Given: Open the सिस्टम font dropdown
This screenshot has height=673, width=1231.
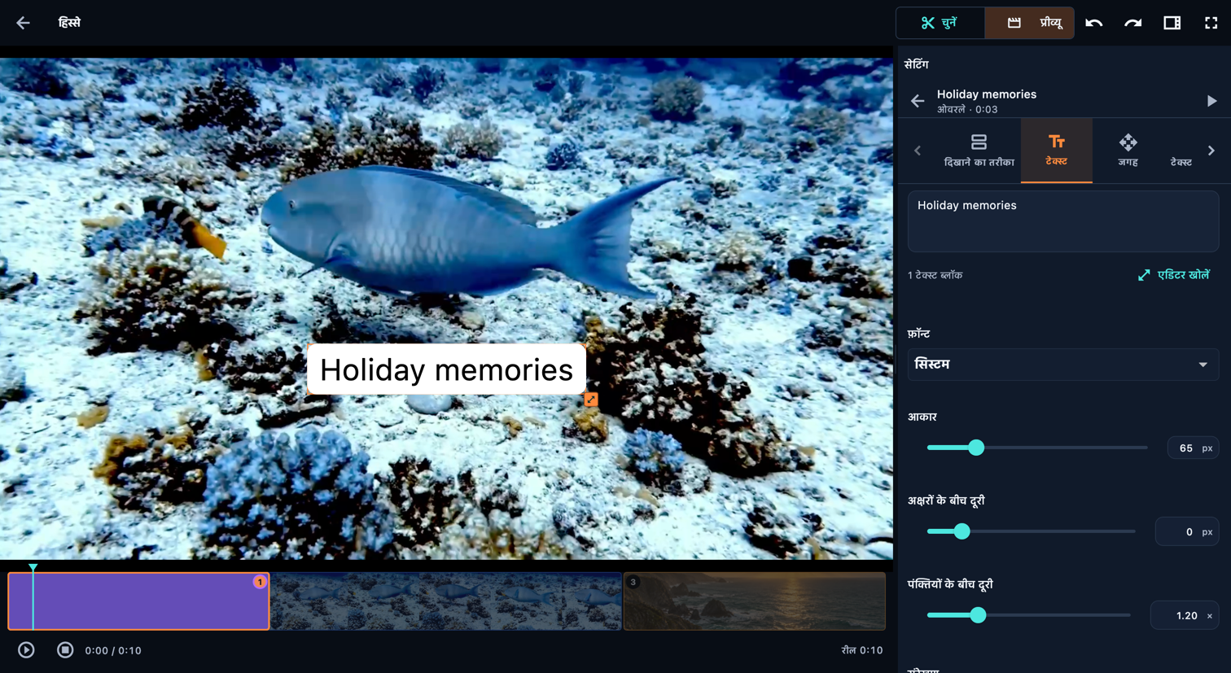Looking at the screenshot, I should click(1062, 365).
